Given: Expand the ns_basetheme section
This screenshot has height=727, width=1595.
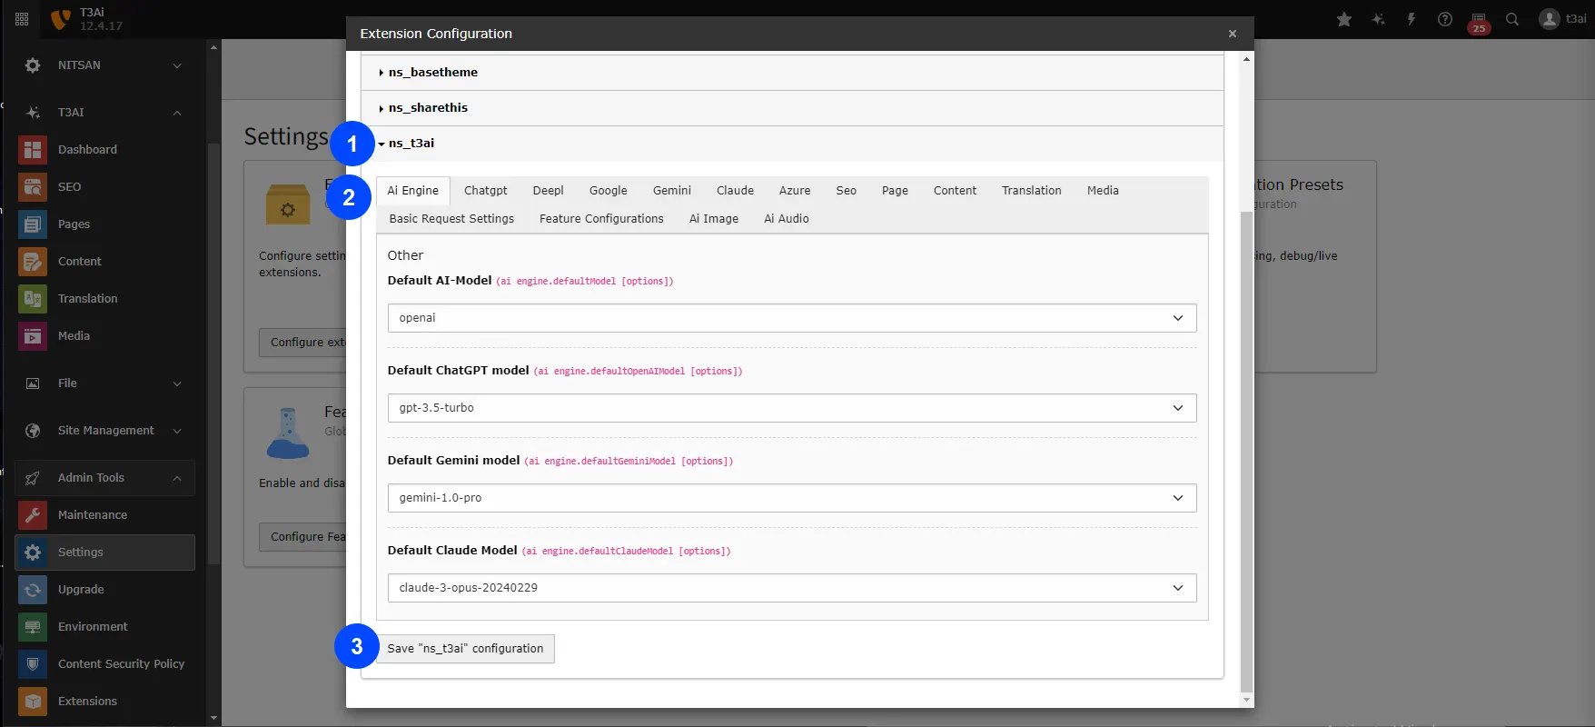Looking at the screenshot, I should [x=792, y=73].
